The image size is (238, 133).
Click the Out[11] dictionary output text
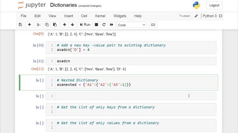[87, 69]
